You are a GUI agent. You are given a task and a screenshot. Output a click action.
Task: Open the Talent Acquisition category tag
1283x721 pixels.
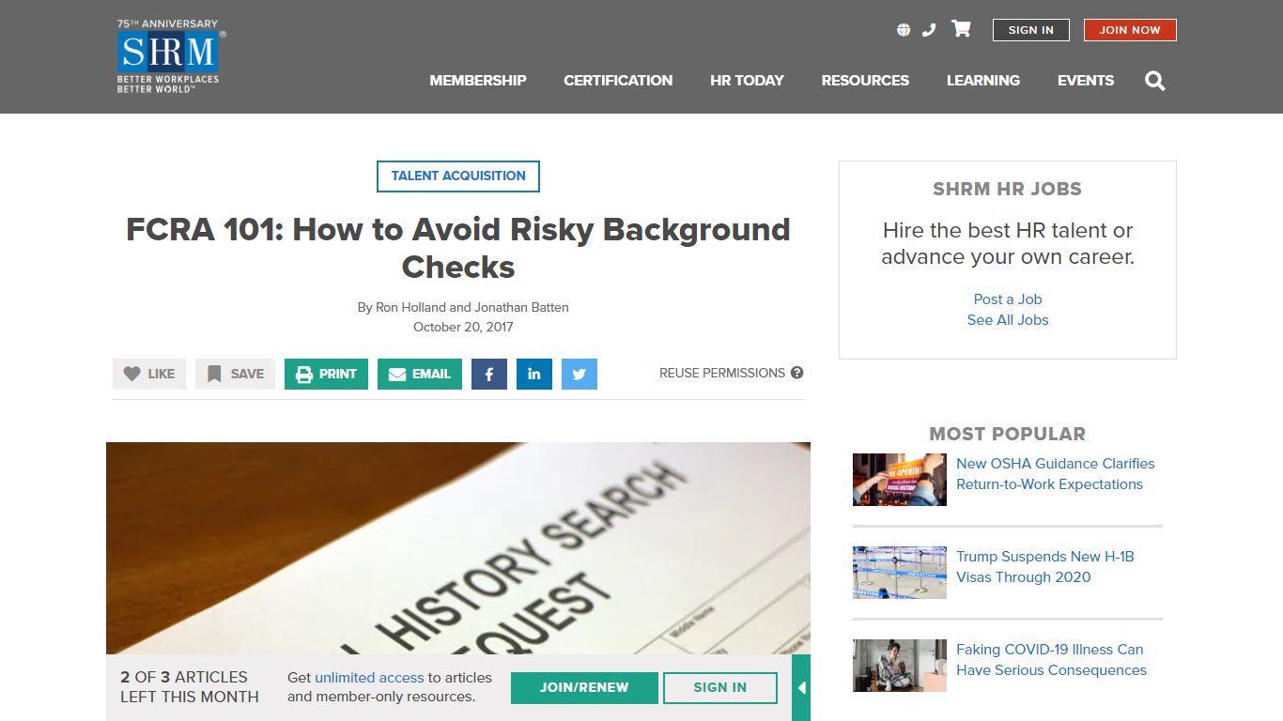[x=458, y=176]
